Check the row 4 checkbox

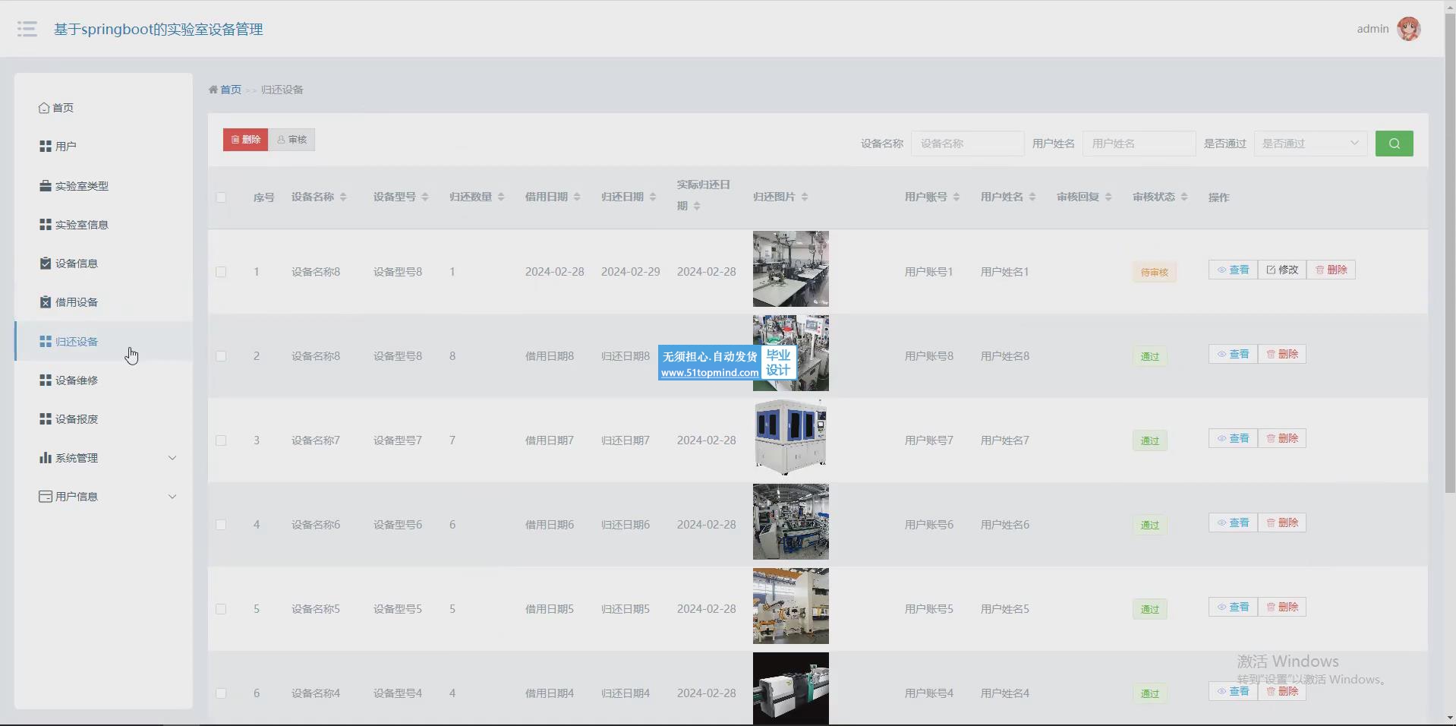221,525
